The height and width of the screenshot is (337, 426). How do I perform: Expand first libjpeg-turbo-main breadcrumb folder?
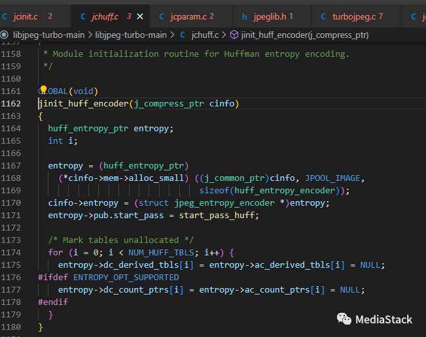coord(48,34)
